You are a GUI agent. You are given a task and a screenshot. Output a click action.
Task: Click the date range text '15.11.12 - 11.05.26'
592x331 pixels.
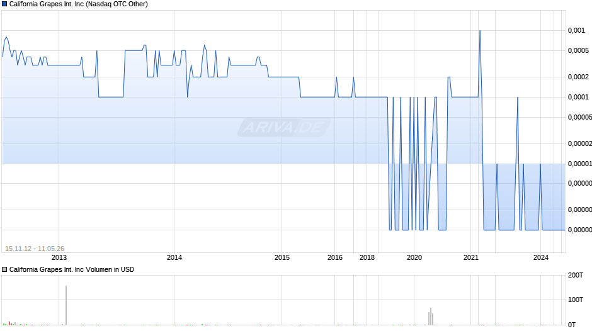pyautogui.click(x=35, y=249)
